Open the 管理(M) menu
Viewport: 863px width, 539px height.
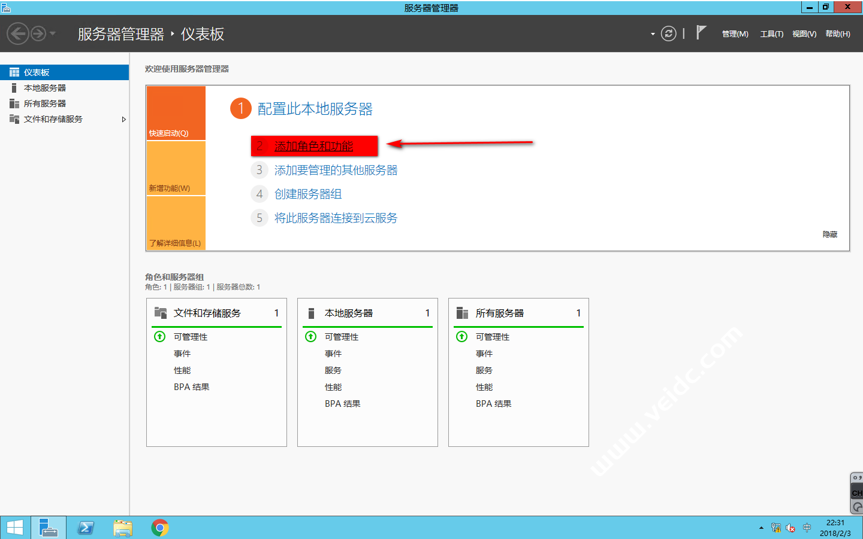click(735, 34)
